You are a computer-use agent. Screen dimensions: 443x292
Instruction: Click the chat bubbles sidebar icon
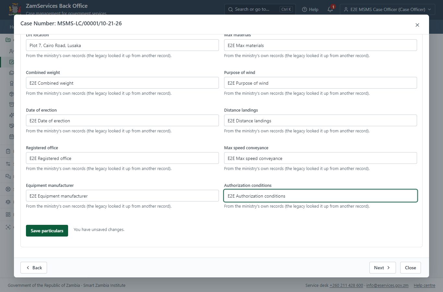coord(8,176)
